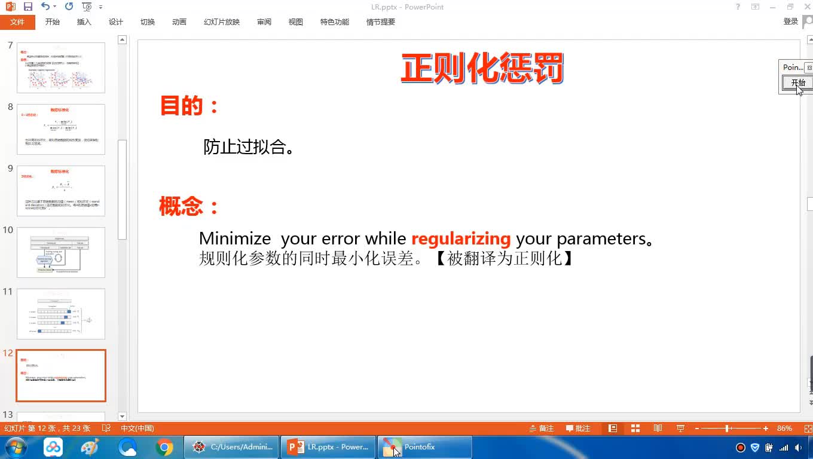Toggle the 备注 notes pane

pyautogui.click(x=541, y=429)
